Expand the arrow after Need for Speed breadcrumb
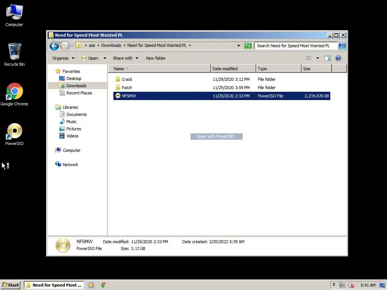The image size is (387, 290). [x=190, y=45]
